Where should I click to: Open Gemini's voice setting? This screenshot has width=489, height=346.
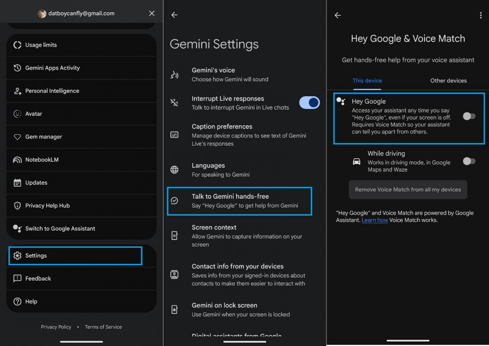click(x=244, y=75)
